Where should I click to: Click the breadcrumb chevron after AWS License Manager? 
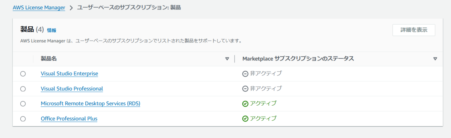point(71,8)
